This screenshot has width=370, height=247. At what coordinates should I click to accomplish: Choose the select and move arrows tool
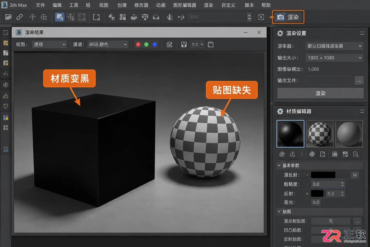[71, 17]
